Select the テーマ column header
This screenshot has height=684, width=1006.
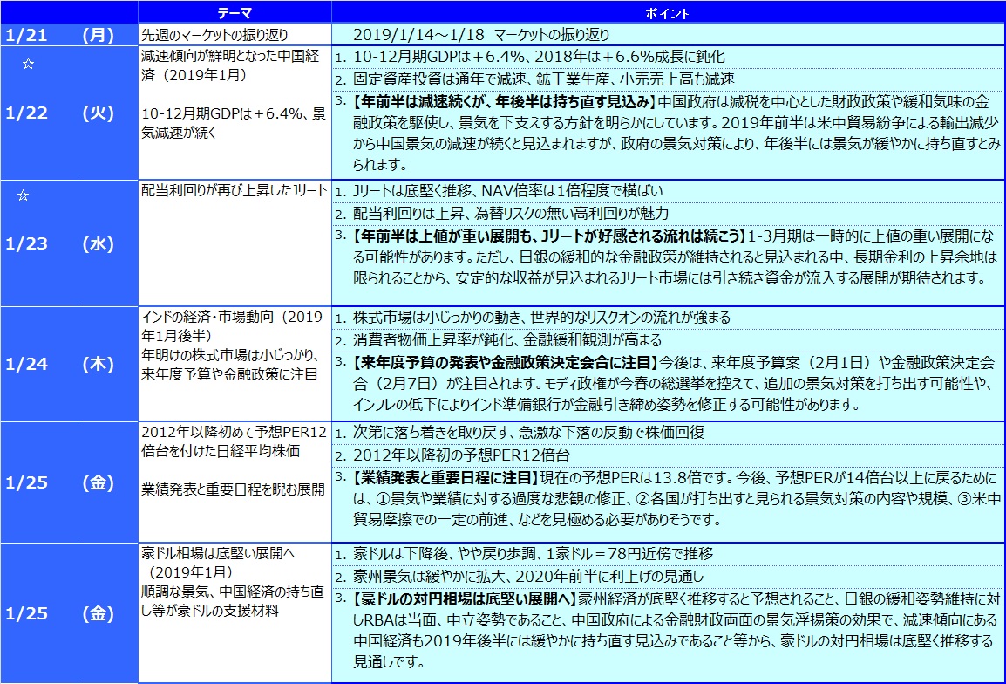[235, 13]
